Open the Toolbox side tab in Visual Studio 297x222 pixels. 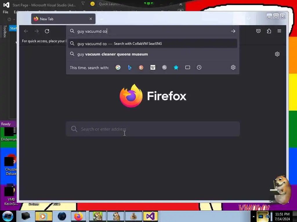[5, 32]
